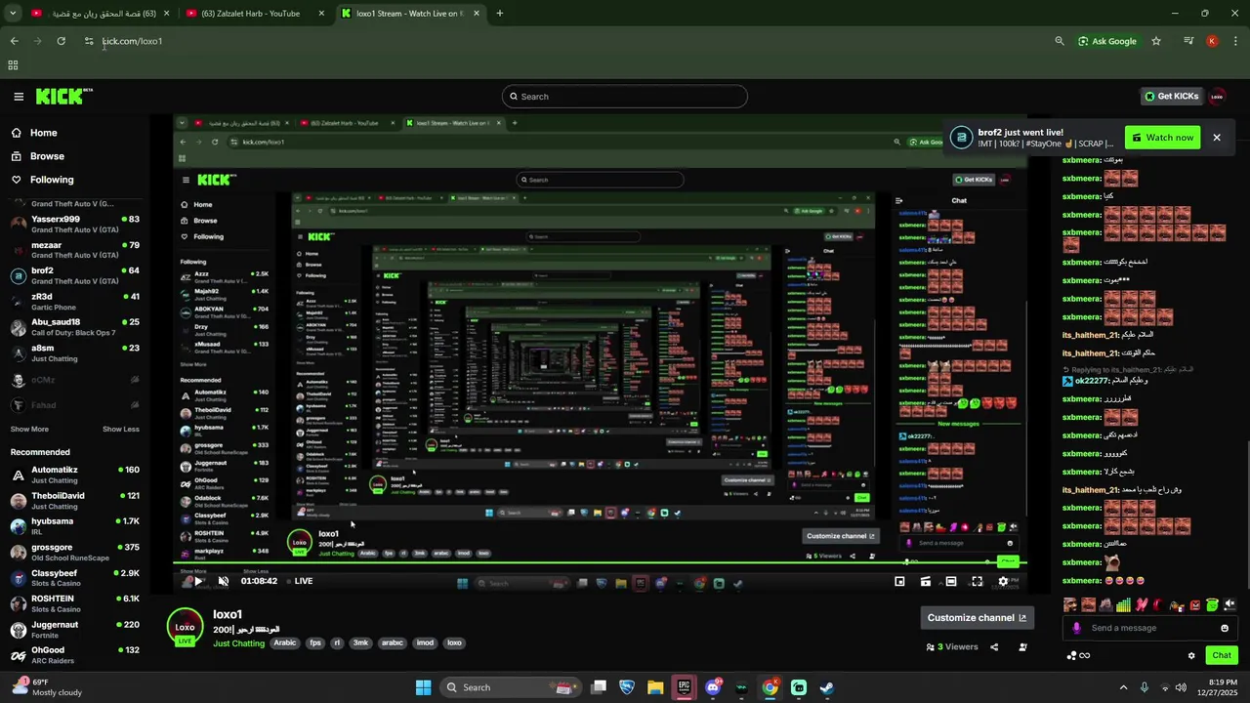
Task: Open the emoji picker in the message box
Action: click(1225, 628)
